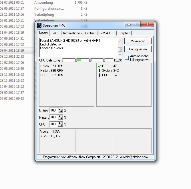Select the 08.04.2011 18:19 row in Explorer
The height and width of the screenshot is (189, 191).
point(17,51)
